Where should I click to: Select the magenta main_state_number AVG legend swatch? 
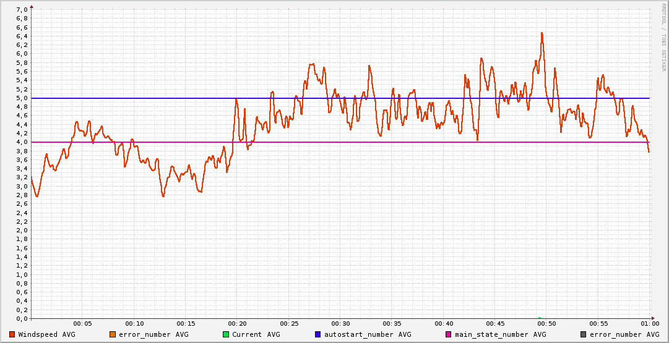[x=449, y=334]
